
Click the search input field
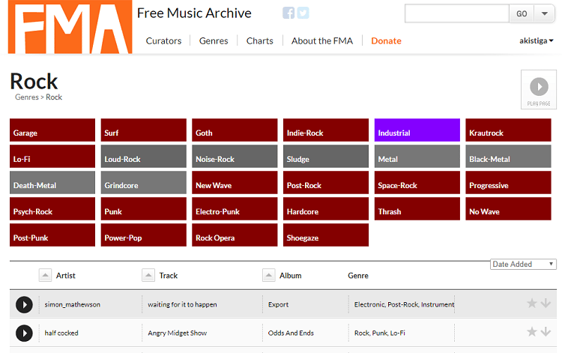coord(457,13)
